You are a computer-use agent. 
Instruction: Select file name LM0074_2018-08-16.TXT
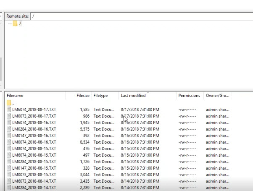34,142
